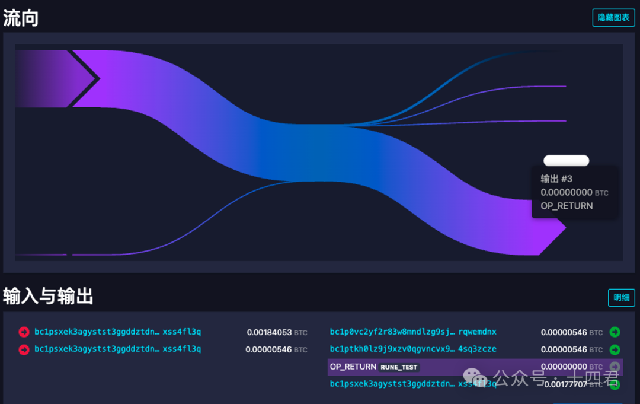Click green arrow icon for bc1p0vc2yf output
The image size is (640, 404).
pyautogui.click(x=615, y=332)
